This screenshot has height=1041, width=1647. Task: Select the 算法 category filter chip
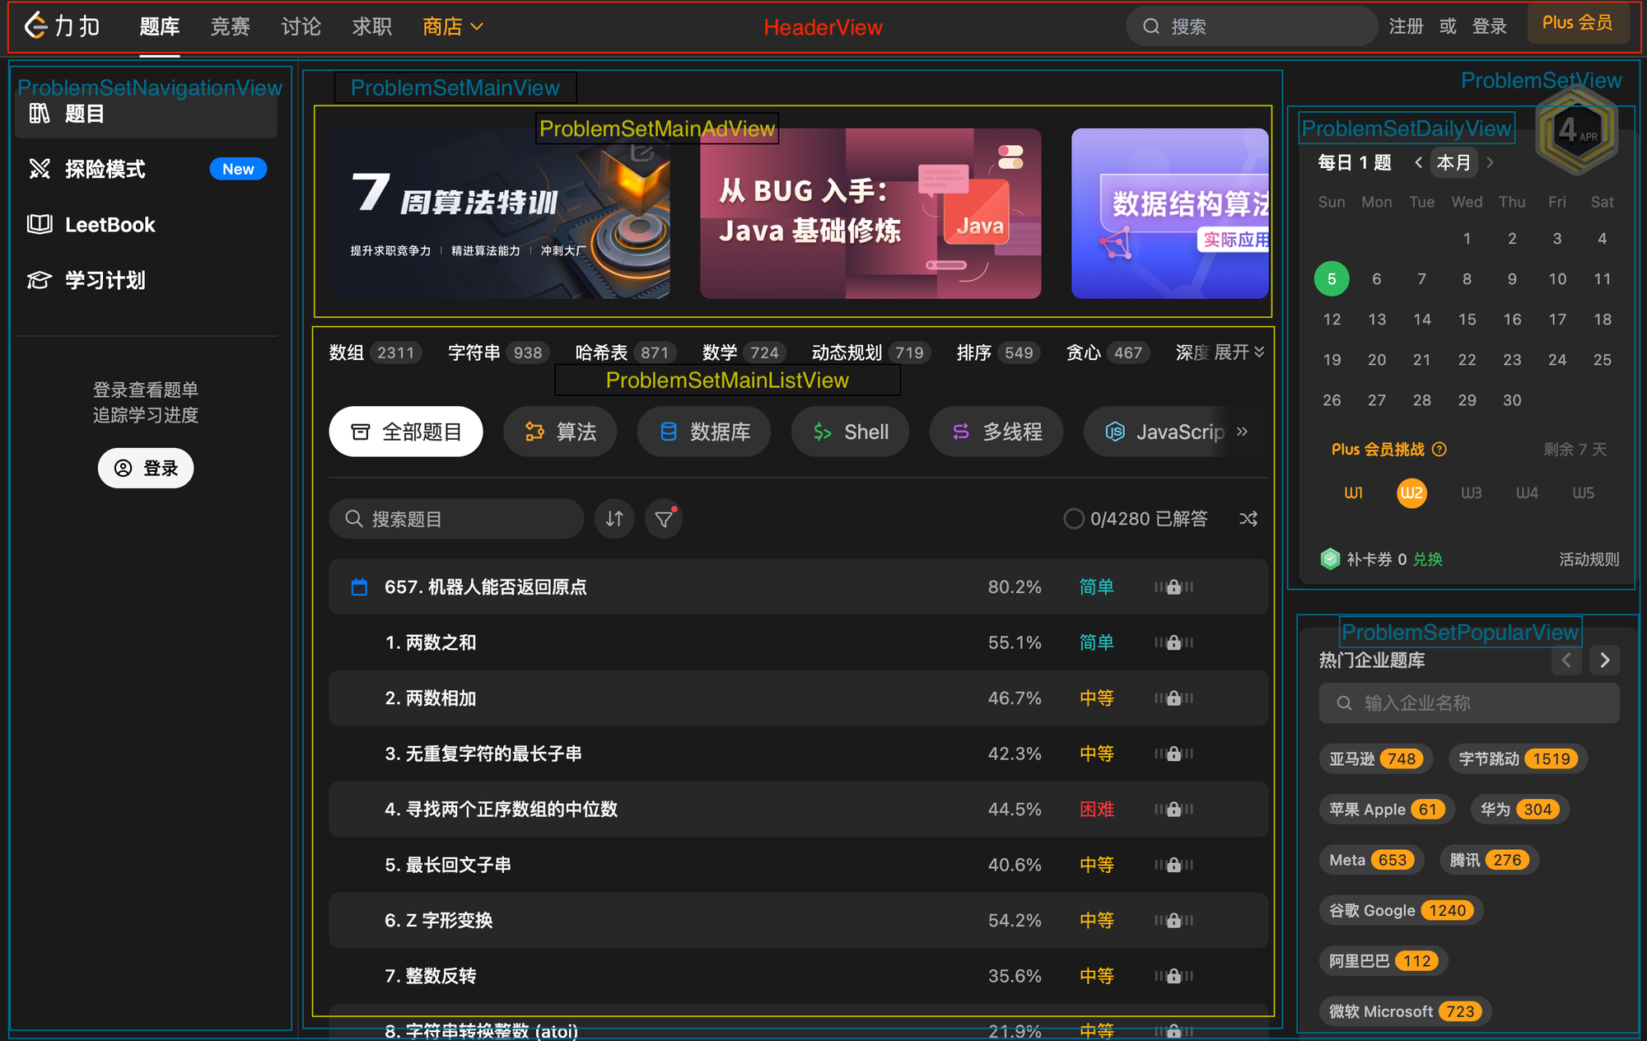tap(560, 432)
